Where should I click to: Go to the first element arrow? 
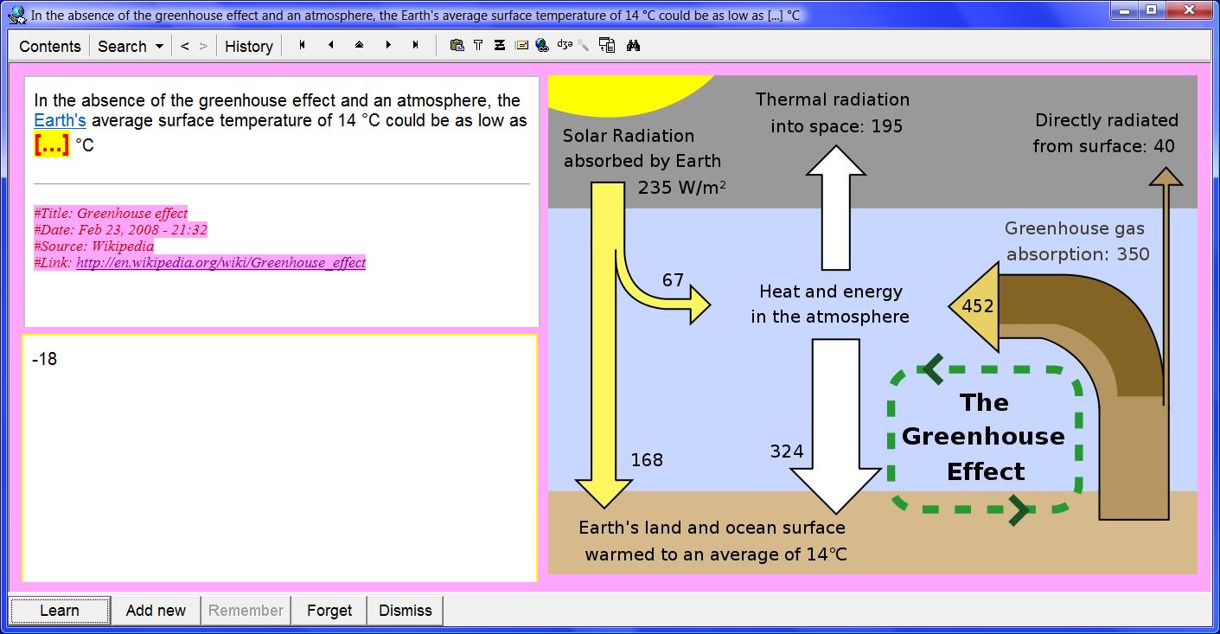click(302, 45)
